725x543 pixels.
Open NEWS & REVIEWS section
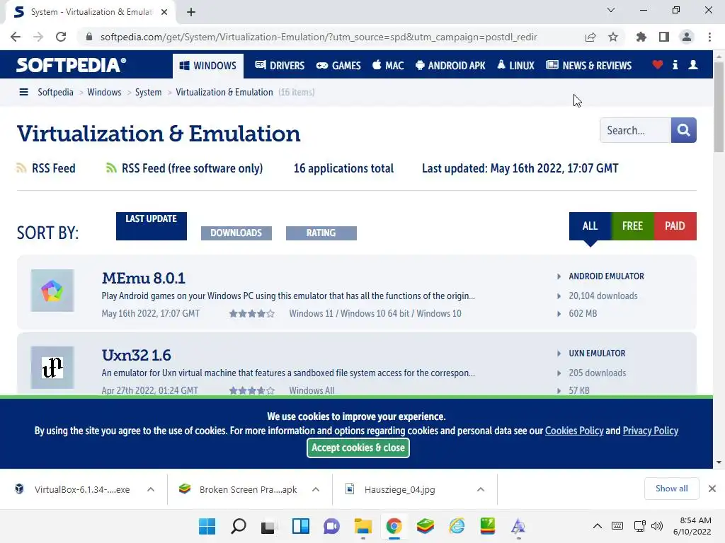pyautogui.click(x=588, y=66)
